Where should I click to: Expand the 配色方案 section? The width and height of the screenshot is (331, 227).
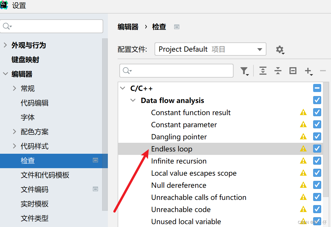click(14, 132)
